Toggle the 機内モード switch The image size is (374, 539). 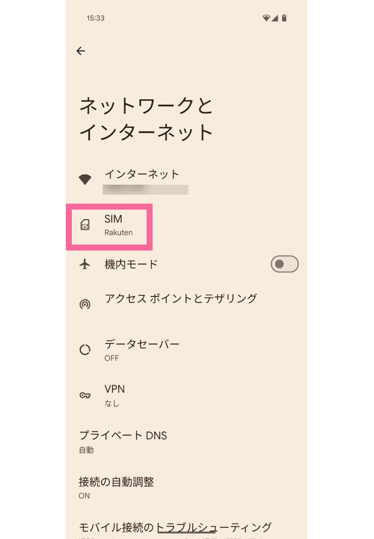coord(284,264)
